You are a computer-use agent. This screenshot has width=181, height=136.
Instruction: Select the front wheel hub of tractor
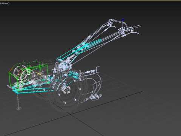(x=66, y=90)
